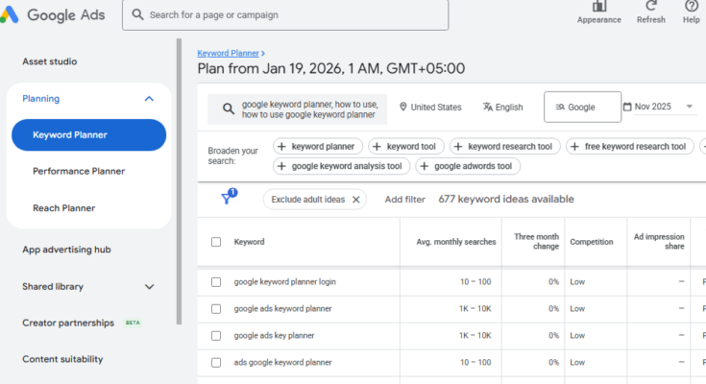The width and height of the screenshot is (706, 384).
Task: Click Add filter
Action: [x=404, y=200]
